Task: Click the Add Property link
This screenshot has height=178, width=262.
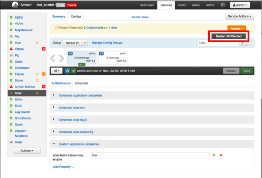Action: 63,167
